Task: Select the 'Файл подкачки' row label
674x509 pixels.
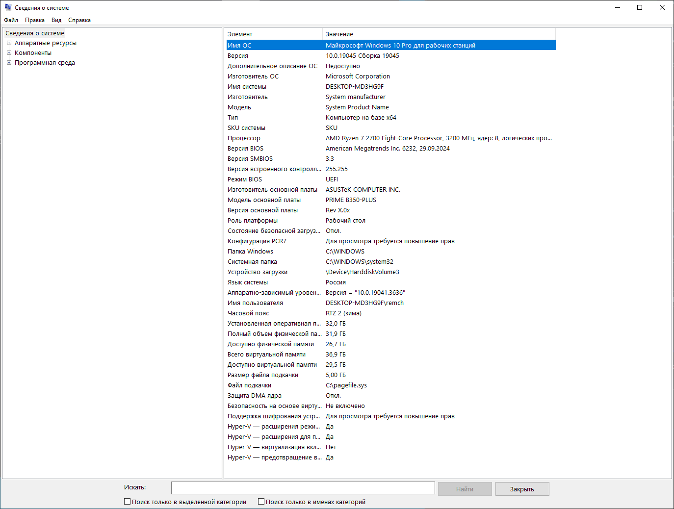Action: pos(249,385)
